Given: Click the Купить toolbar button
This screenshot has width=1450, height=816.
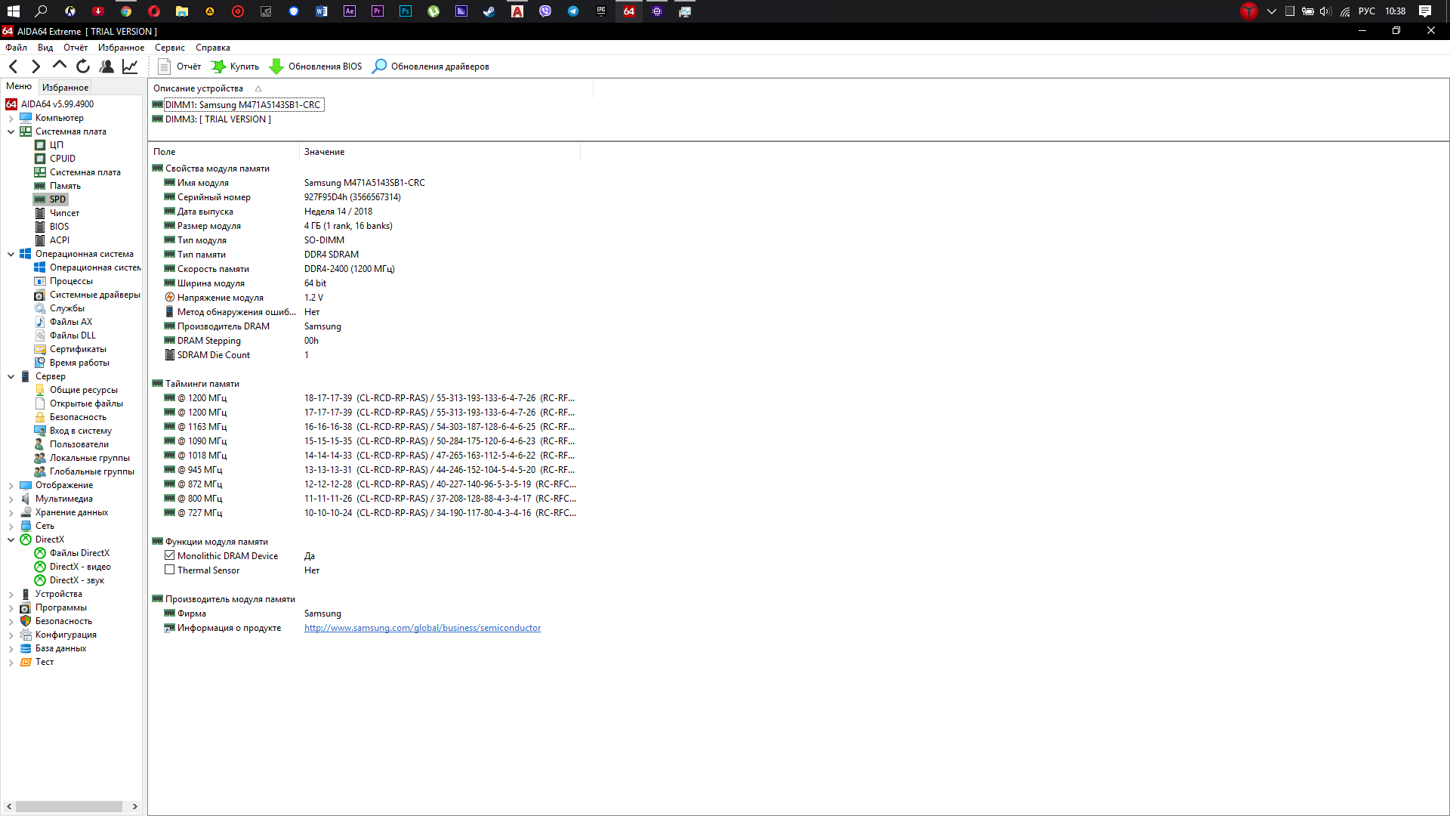Looking at the screenshot, I should [235, 66].
